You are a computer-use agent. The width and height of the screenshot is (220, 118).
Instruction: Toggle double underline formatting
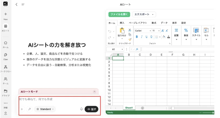pyautogui.click(x=152, y=37)
